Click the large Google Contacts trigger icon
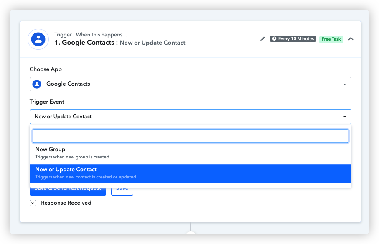379x244 pixels. click(38, 39)
